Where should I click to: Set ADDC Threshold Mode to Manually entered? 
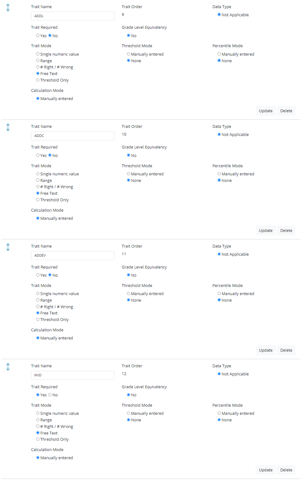pos(129,174)
